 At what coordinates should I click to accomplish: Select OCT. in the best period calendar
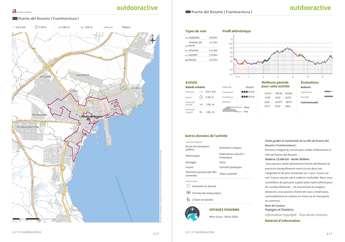click(267, 106)
